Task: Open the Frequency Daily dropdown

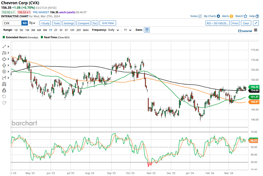Action: click(114, 30)
